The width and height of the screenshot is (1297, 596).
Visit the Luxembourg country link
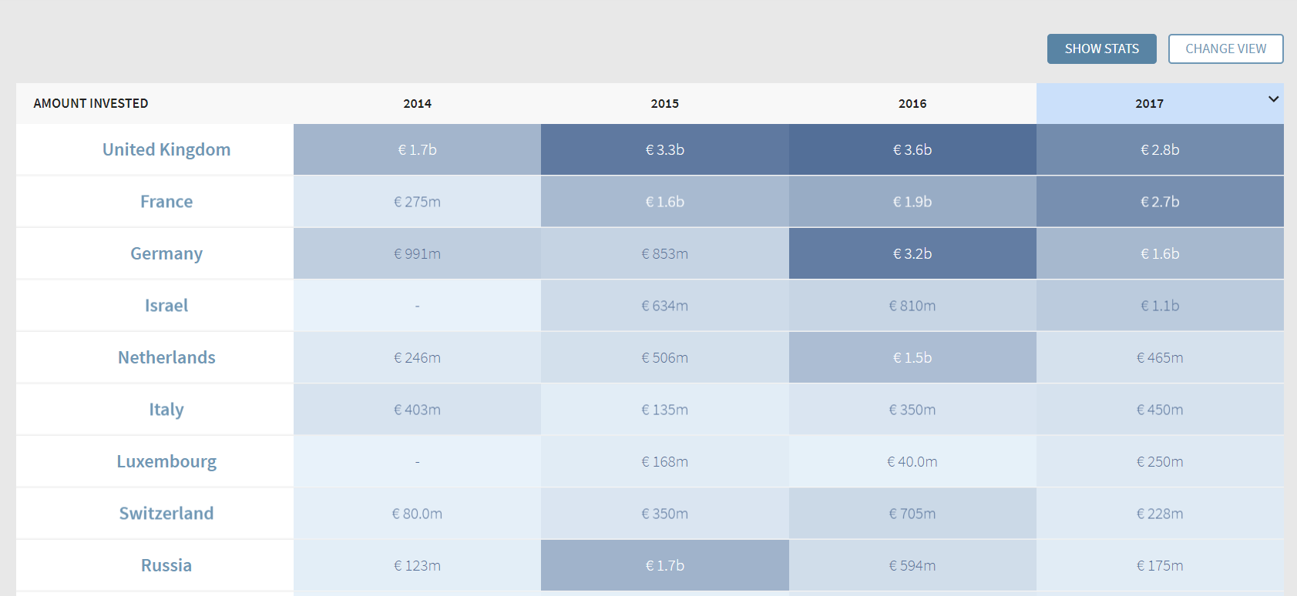tap(166, 462)
